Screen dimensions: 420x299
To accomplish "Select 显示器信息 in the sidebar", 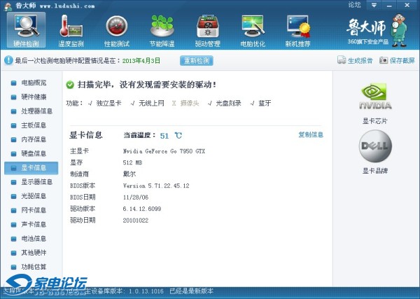I will tap(36, 182).
